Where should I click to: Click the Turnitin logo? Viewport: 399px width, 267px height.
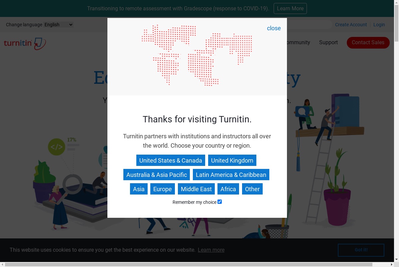pos(25,43)
